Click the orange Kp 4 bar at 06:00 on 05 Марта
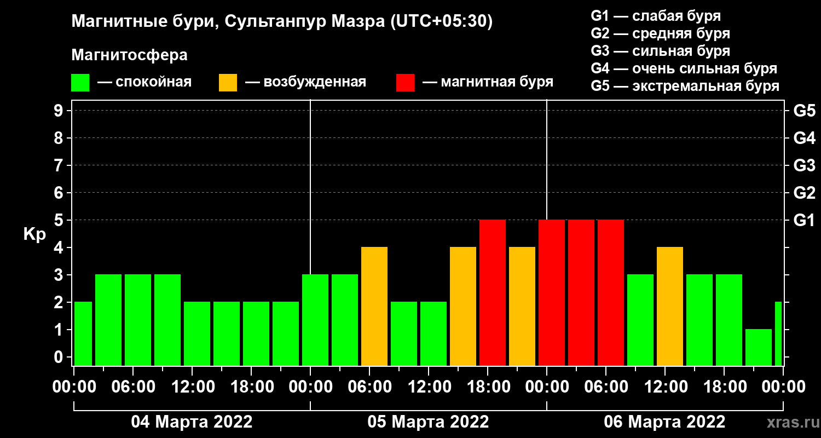Image resolution: width=821 pixels, height=438 pixels. coord(374,306)
